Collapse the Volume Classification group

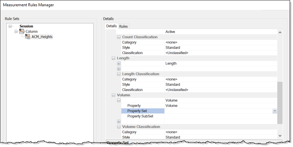119,127
